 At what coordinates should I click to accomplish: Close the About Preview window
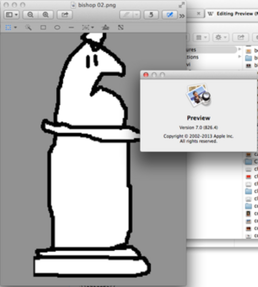(146, 75)
